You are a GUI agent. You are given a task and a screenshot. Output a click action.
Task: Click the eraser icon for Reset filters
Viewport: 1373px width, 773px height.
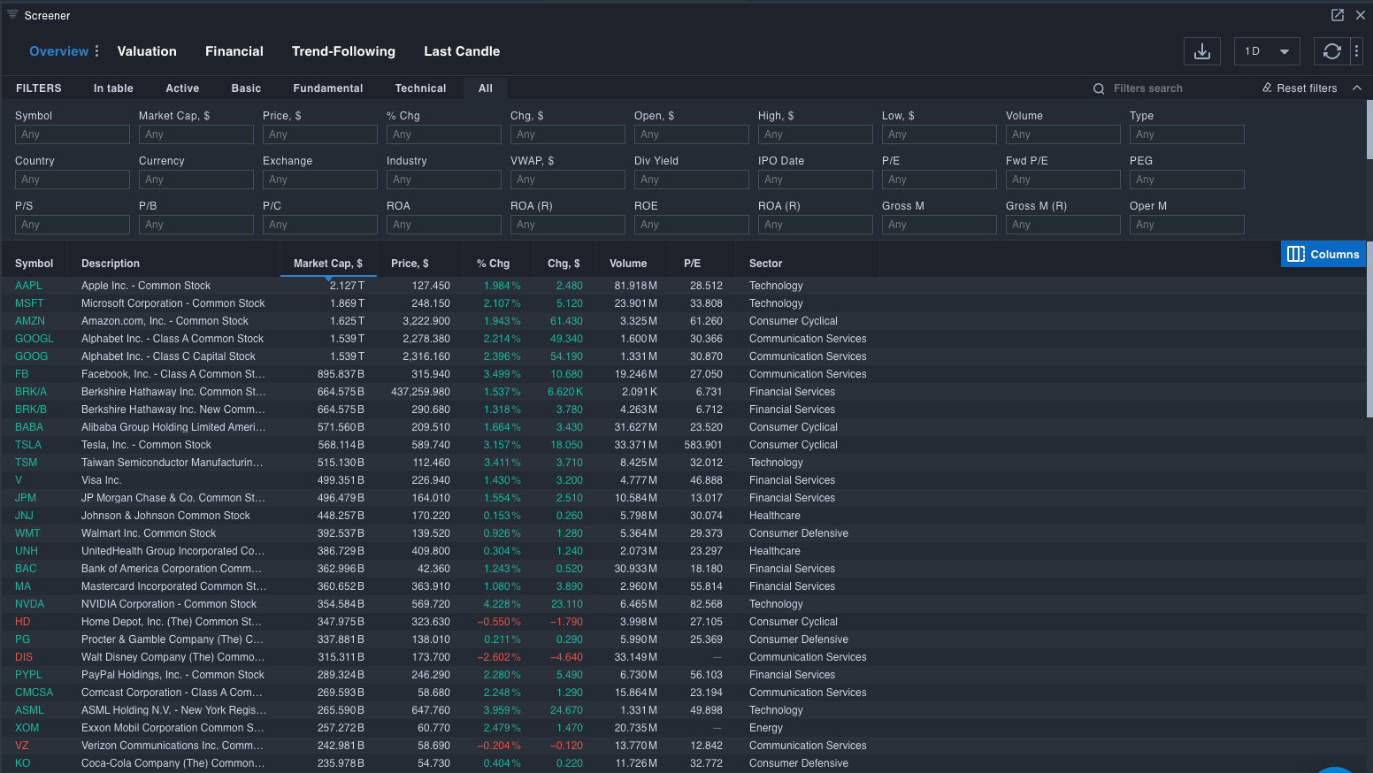1267,88
